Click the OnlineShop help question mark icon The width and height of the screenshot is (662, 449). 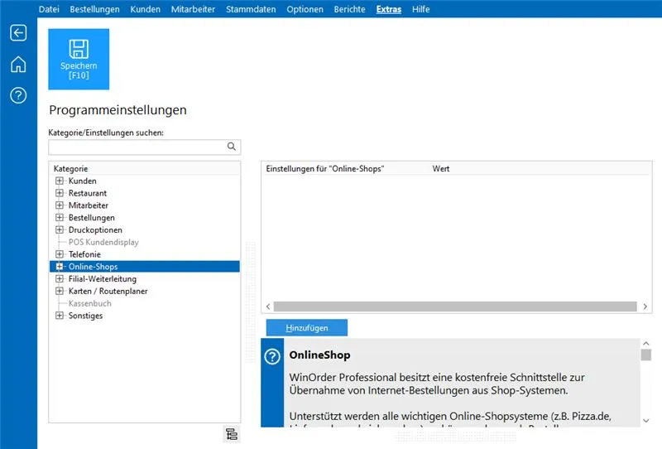click(x=272, y=357)
